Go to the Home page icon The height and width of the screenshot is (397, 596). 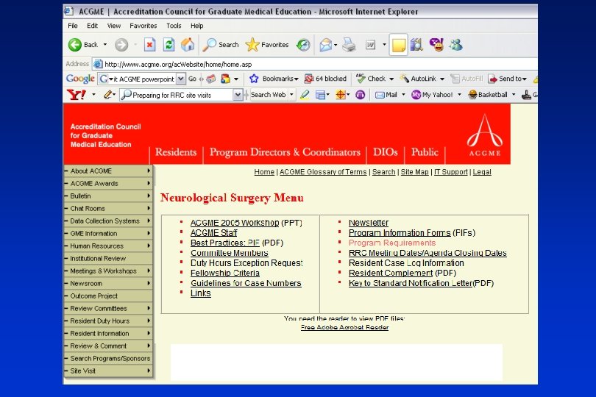point(188,45)
